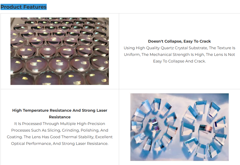Click the highlighted Product Features heading
Viewport: 240px width, 165px height.
(23, 7)
